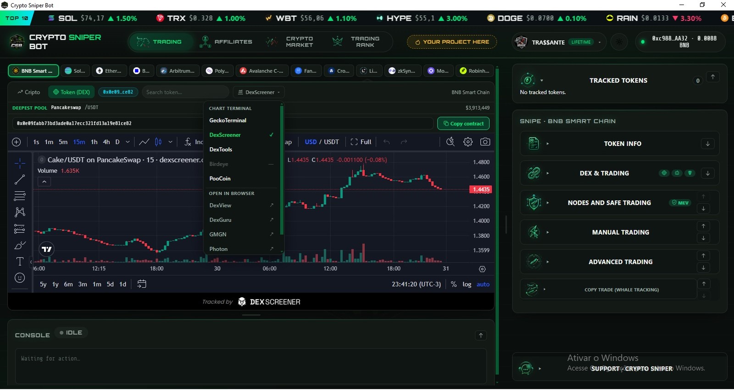734x390 pixels.
Task: Open DexView in browser link
Action: coord(241,206)
